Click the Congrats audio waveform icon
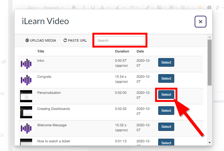The height and width of the screenshot is (151, 224). pyautogui.click(x=26, y=80)
